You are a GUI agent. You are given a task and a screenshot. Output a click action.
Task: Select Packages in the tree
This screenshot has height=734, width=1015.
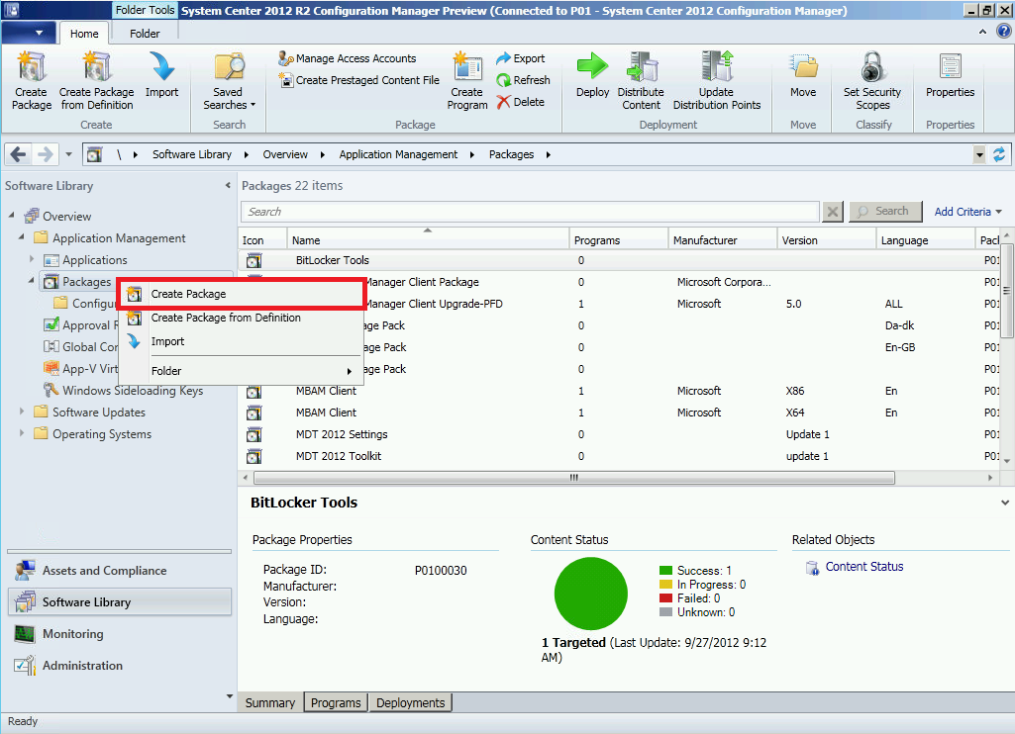tap(87, 282)
